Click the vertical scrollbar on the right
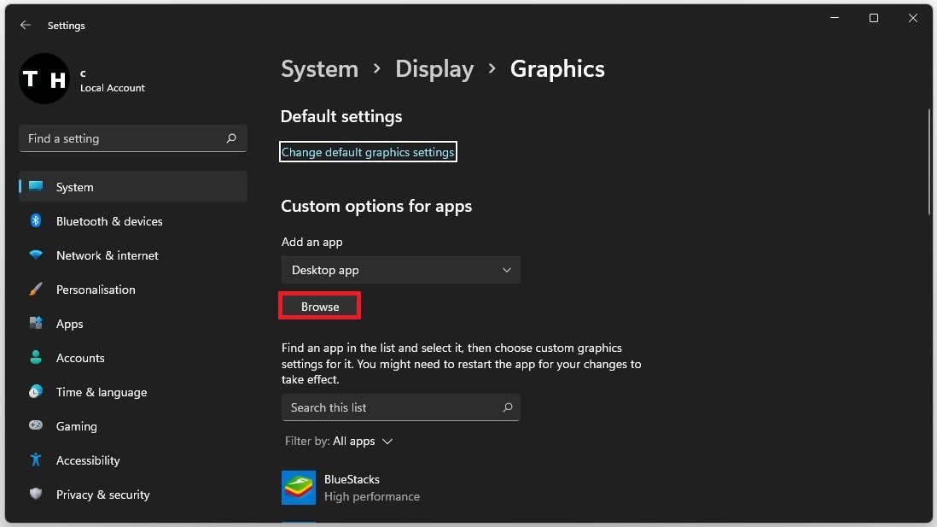The image size is (937, 527). (929, 162)
